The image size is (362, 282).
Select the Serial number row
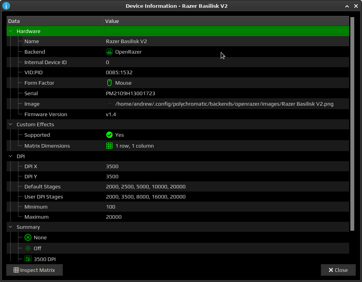[x=155, y=93]
